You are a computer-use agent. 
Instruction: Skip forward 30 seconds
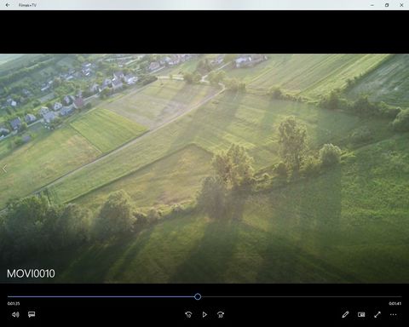(221, 314)
